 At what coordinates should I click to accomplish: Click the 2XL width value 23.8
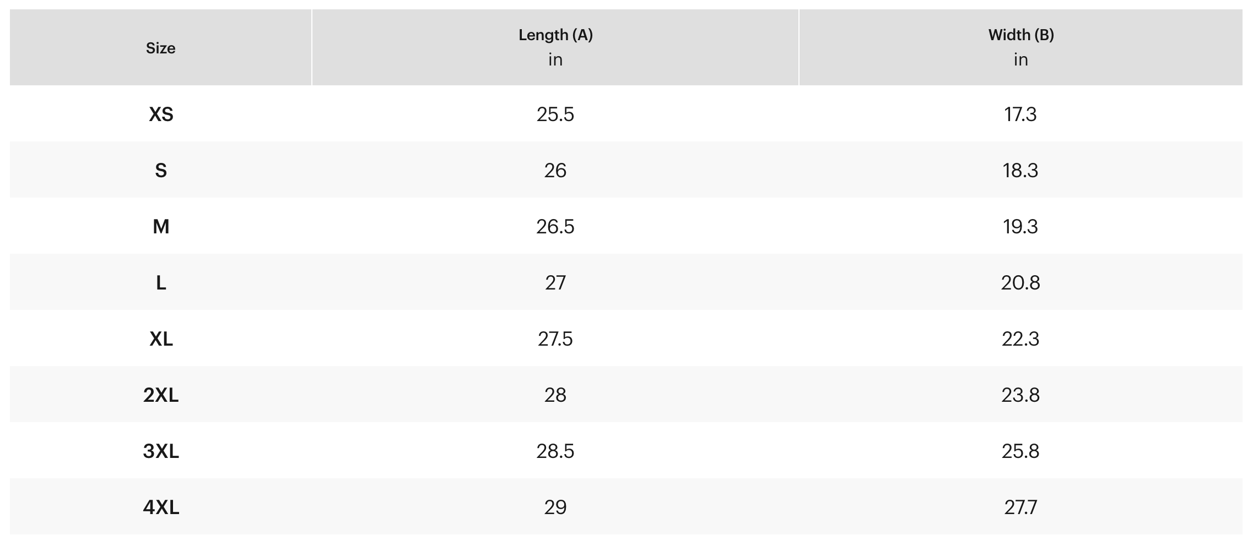point(1020,395)
